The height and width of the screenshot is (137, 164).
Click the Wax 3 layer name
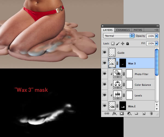pyautogui.click(x=132, y=64)
